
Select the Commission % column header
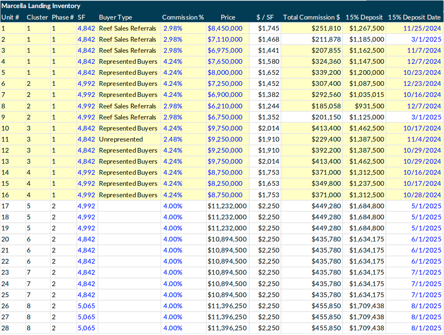pos(183,17)
